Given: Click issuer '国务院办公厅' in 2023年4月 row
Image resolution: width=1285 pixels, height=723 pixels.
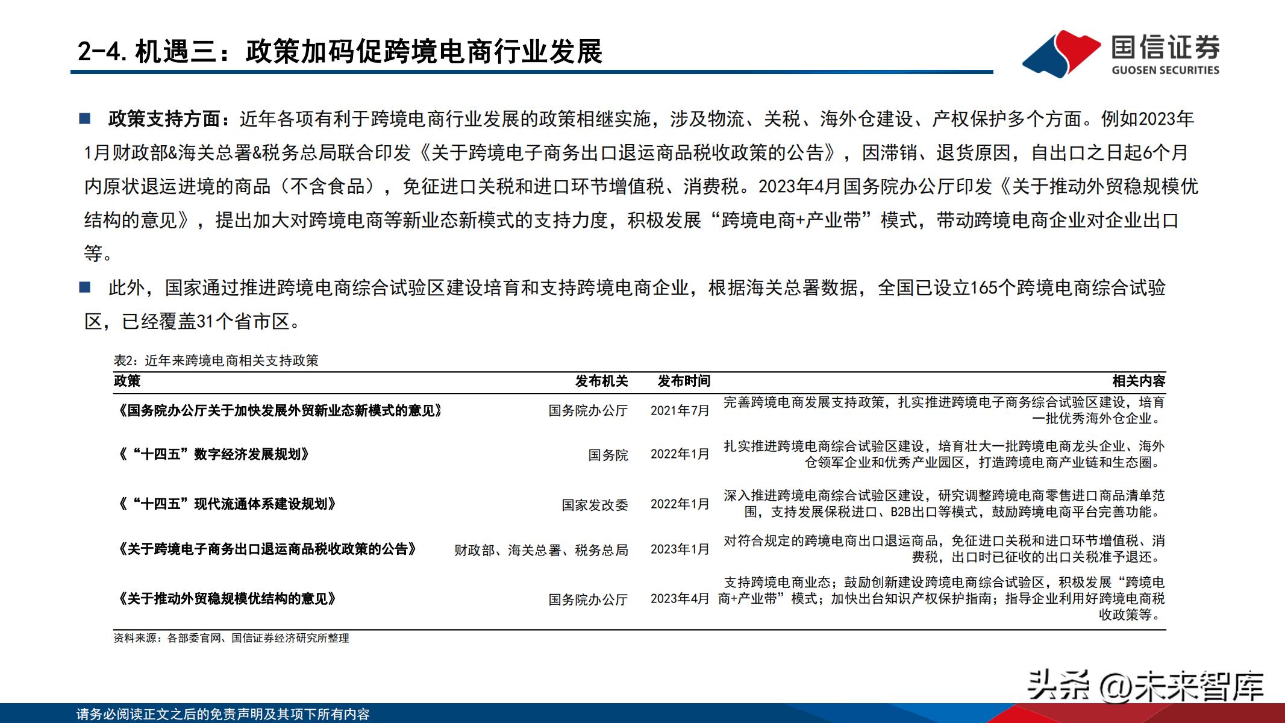Looking at the screenshot, I should coord(588,599).
